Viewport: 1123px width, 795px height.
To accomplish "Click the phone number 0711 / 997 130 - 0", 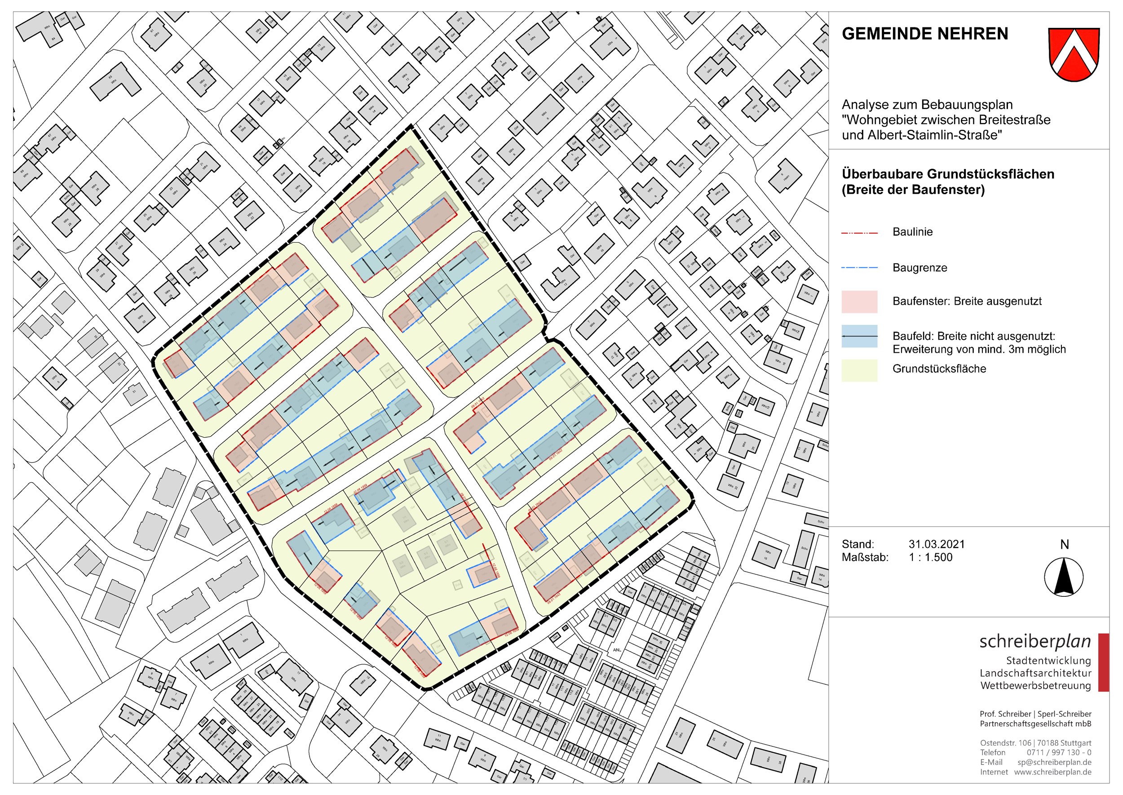I will [x=1058, y=752].
